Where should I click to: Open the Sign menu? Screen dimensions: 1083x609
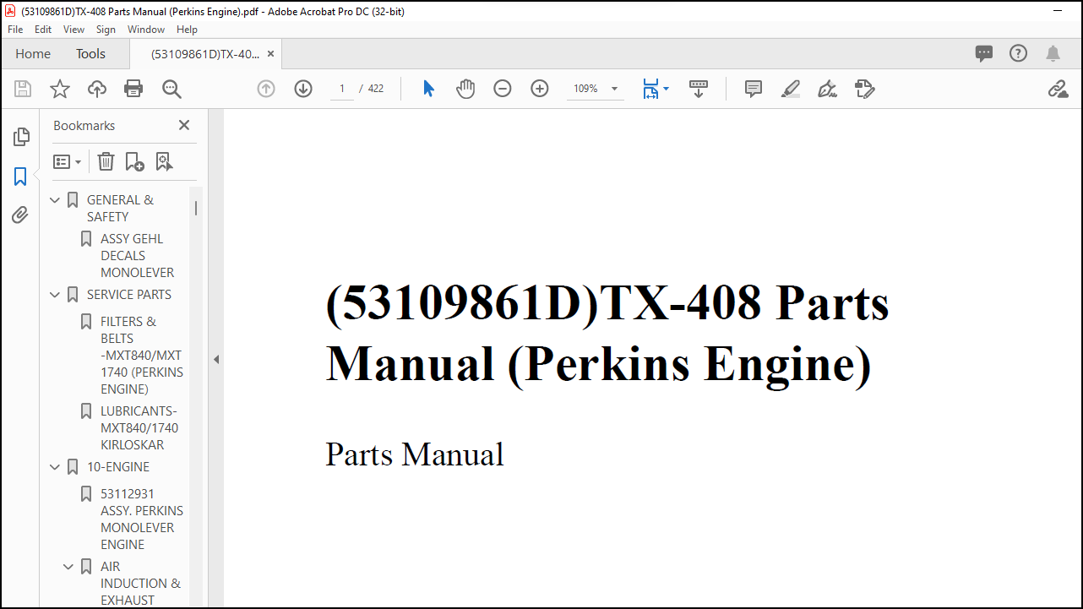pos(106,29)
